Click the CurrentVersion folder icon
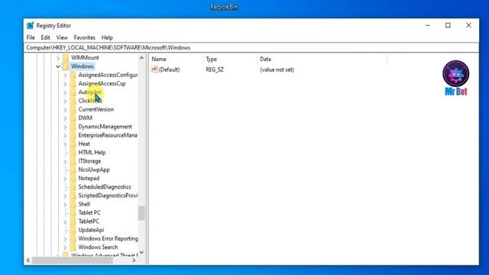The height and width of the screenshot is (275, 489). point(73,109)
